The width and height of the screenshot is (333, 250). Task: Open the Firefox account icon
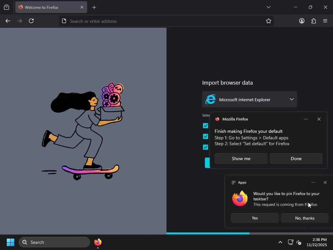pyautogui.click(x=301, y=21)
